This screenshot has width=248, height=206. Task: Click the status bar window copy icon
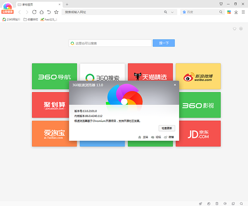tap(233, 204)
